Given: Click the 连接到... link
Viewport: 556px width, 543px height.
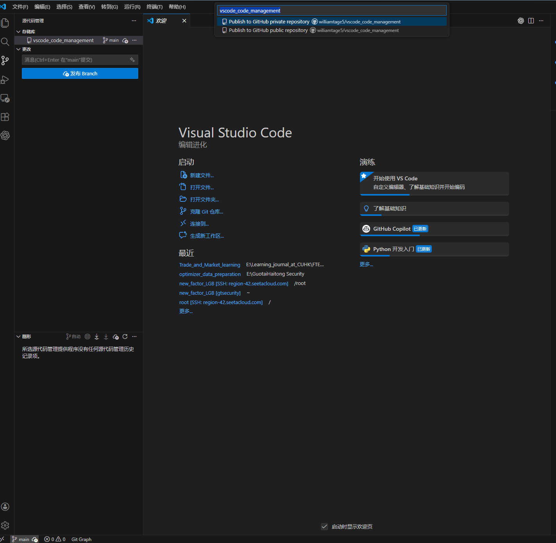Looking at the screenshot, I should tap(200, 224).
